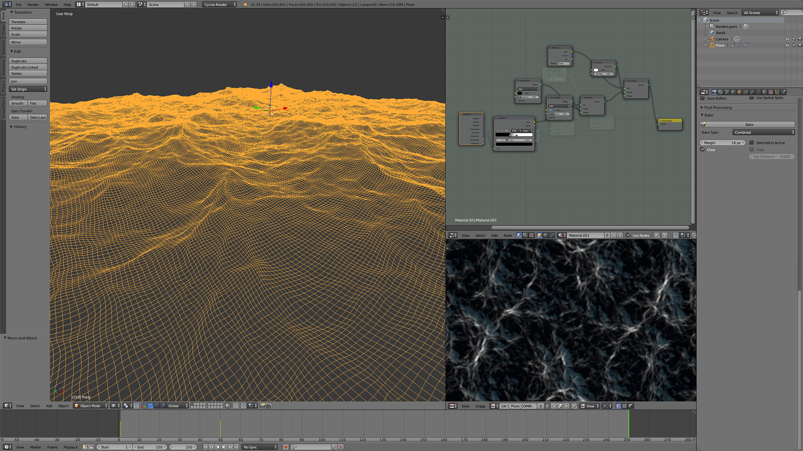Open the Object Mode dropdown
Screen dimensions: 803x451
click(x=91, y=405)
